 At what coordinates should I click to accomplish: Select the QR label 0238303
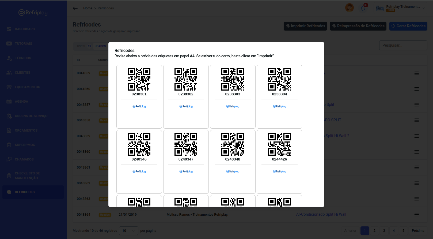[x=233, y=97]
